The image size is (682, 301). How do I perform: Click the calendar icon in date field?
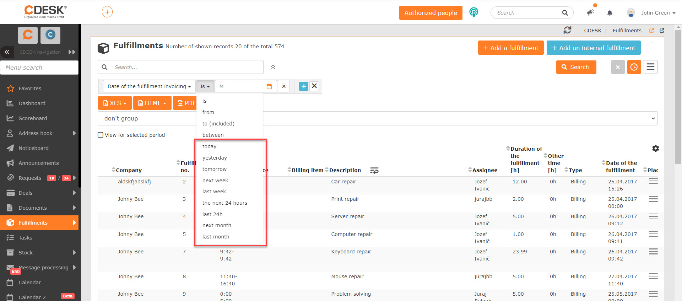[x=269, y=86]
